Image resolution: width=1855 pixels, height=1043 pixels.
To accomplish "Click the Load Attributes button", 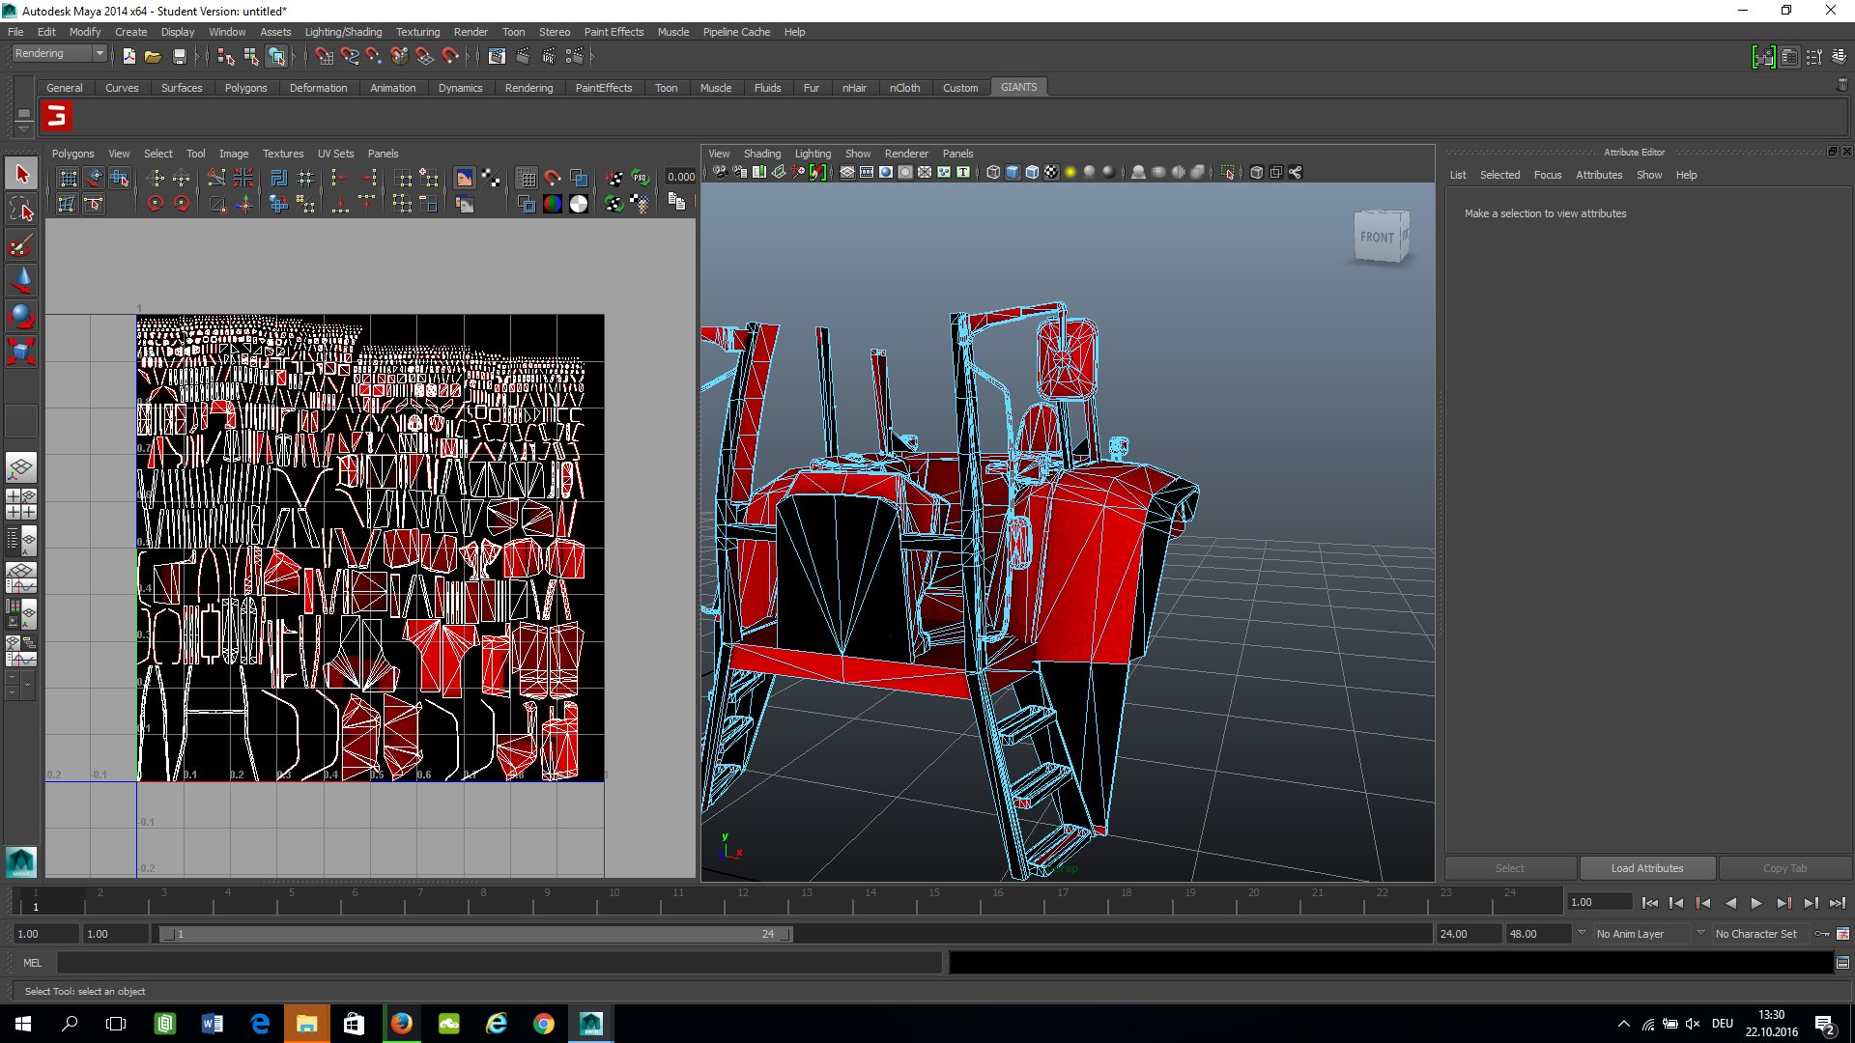I will pyautogui.click(x=1646, y=868).
